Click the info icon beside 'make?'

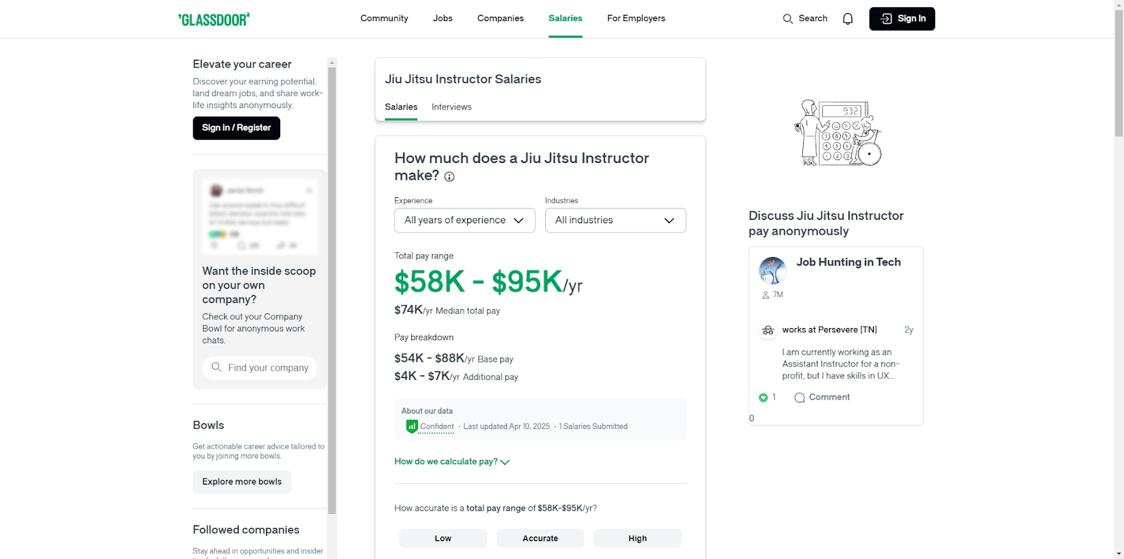coord(450,177)
